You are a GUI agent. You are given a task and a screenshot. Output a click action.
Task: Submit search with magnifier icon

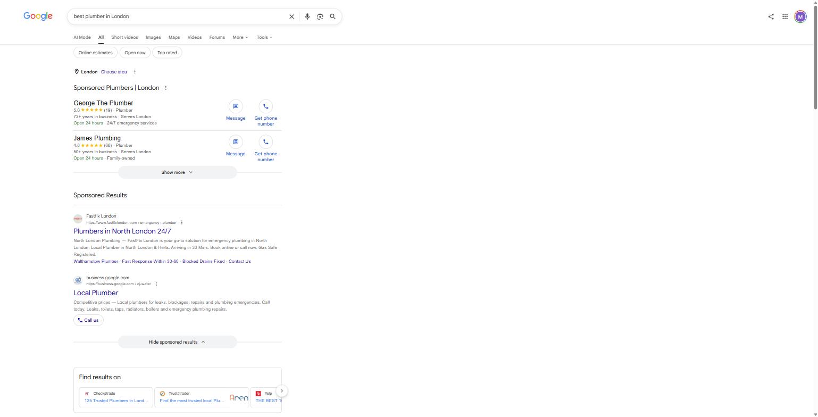click(x=333, y=16)
